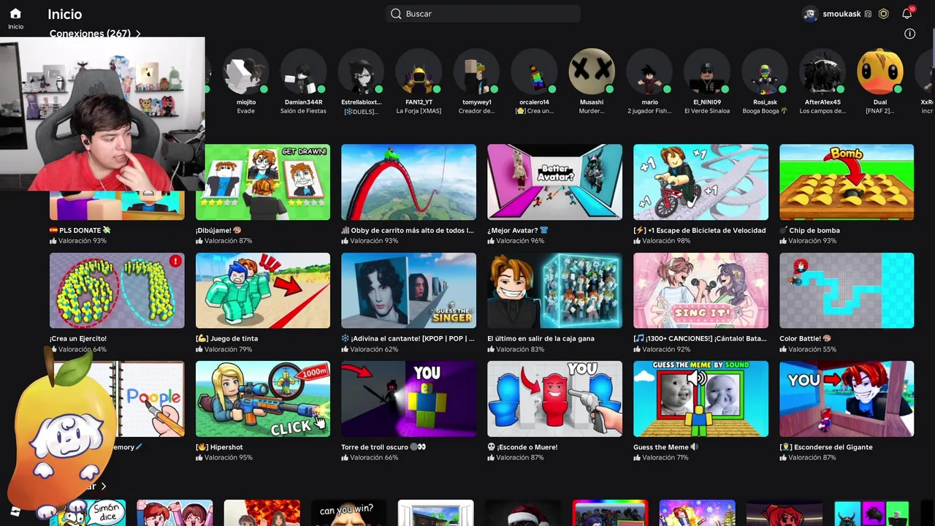Open Musashi's friend avatar
The height and width of the screenshot is (526, 935).
[x=592, y=72]
